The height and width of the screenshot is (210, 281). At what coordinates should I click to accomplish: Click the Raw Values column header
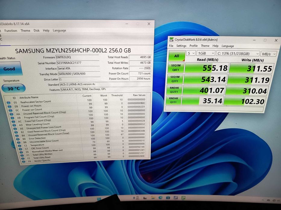pyautogui.click(x=139, y=95)
